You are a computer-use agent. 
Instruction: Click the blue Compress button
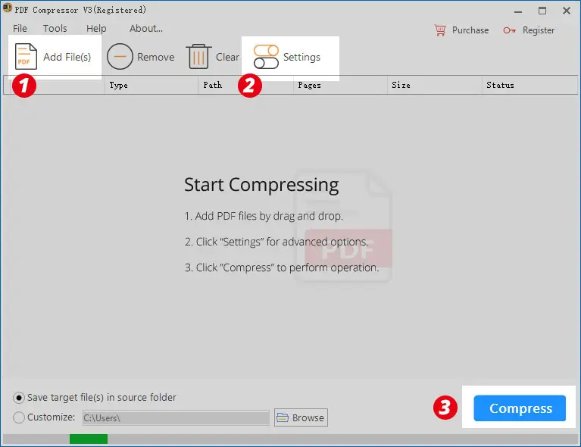(x=520, y=408)
